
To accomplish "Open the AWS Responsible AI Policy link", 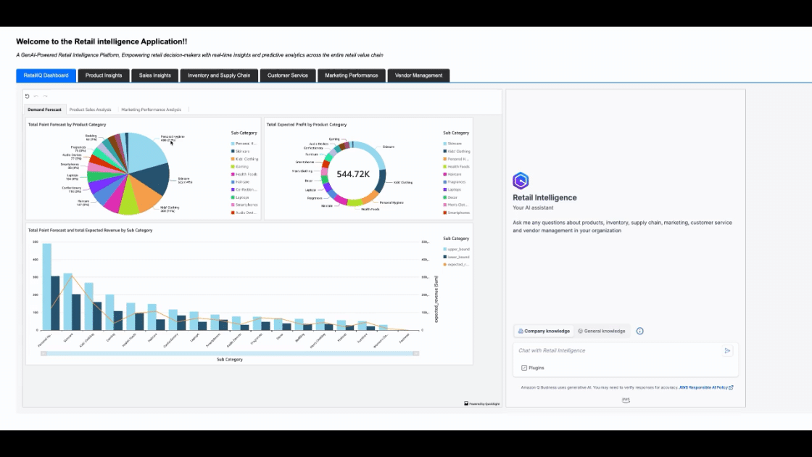I will 706,387.
